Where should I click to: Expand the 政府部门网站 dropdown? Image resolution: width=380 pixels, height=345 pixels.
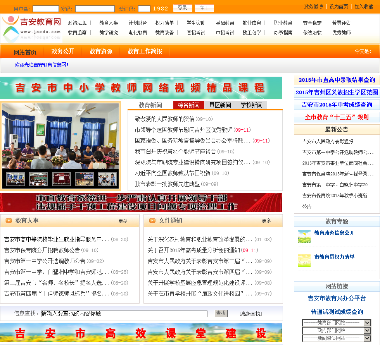coord(337,330)
